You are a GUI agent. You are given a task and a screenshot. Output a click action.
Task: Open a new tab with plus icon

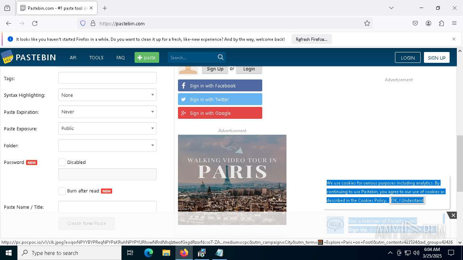pos(105,8)
